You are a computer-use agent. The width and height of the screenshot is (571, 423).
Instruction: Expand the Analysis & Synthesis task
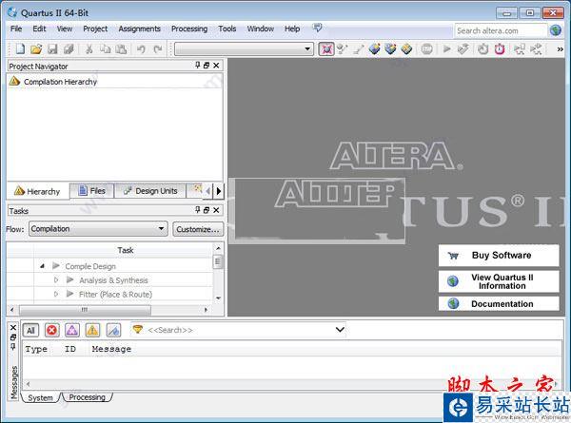(56, 280)
